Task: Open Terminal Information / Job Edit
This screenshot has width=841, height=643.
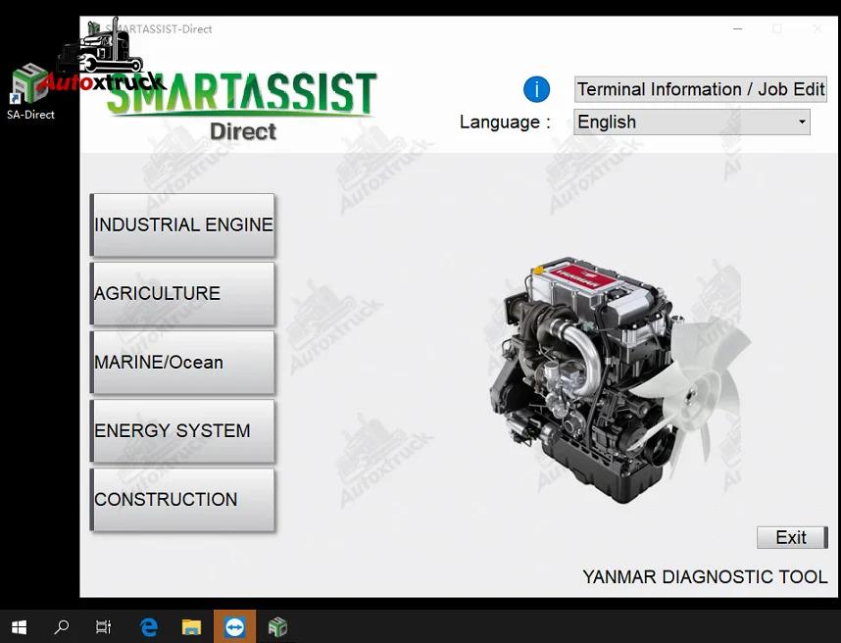Action: pyautogui.click(x=701, y=89)
